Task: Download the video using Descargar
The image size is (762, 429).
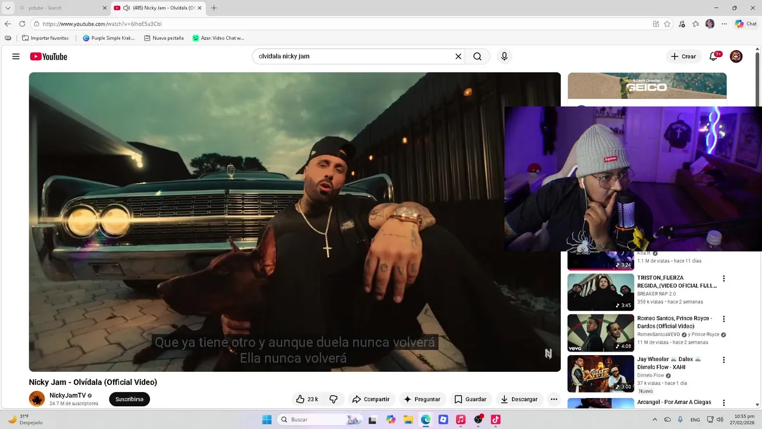Action: pos(519,399)
